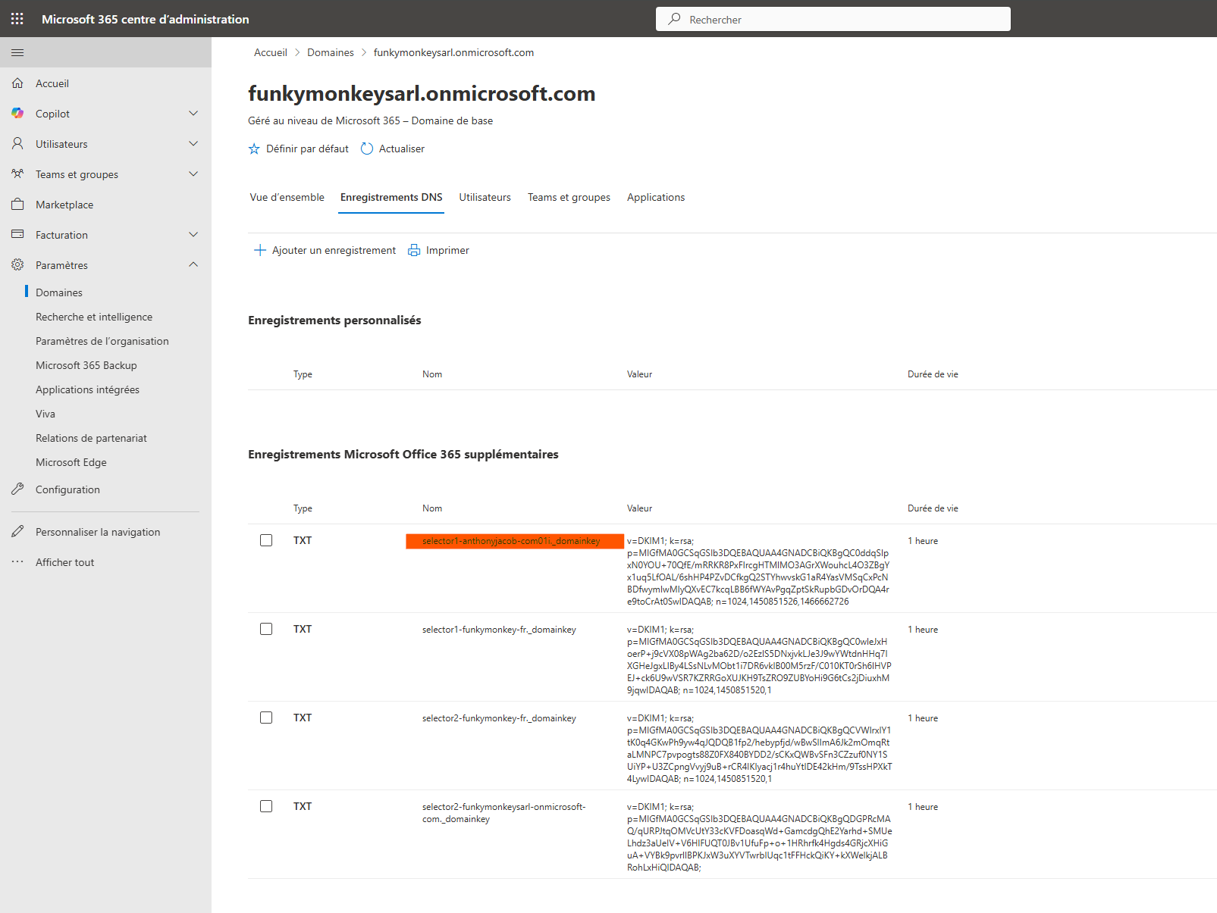Check the selector1-funkymonkey-fr record checkbox
Image resolution: width=1217 pixels, height=913 pixels.
tap(266, 629)
